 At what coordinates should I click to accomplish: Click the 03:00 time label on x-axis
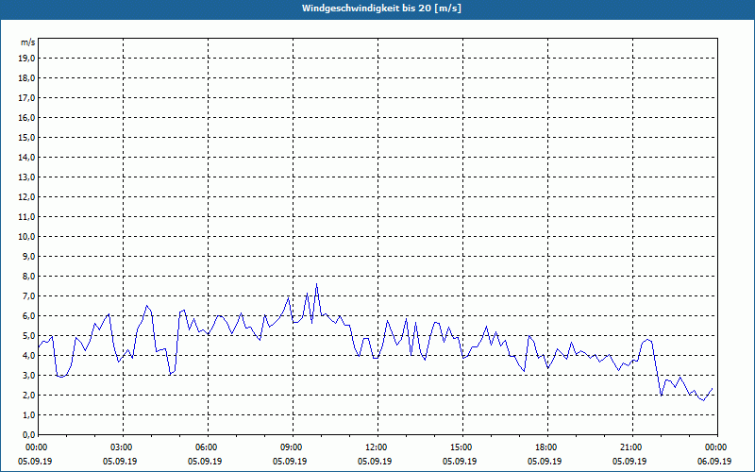click(124, 447)
